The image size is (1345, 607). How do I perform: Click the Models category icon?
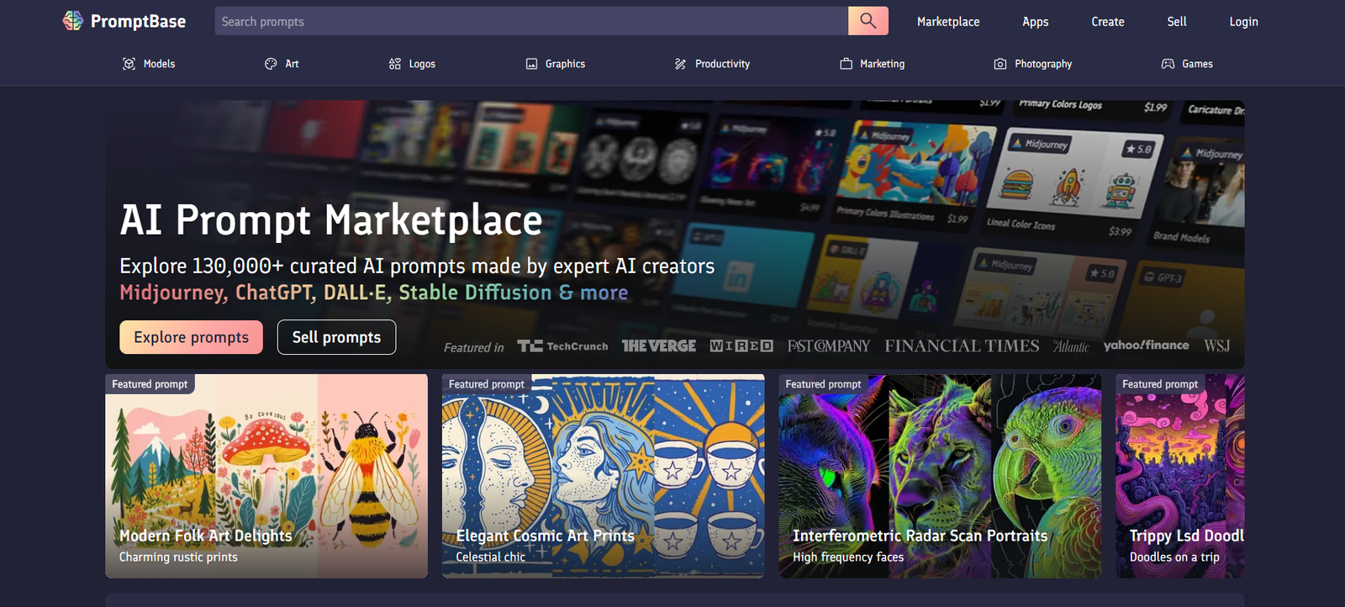[129, 64]
